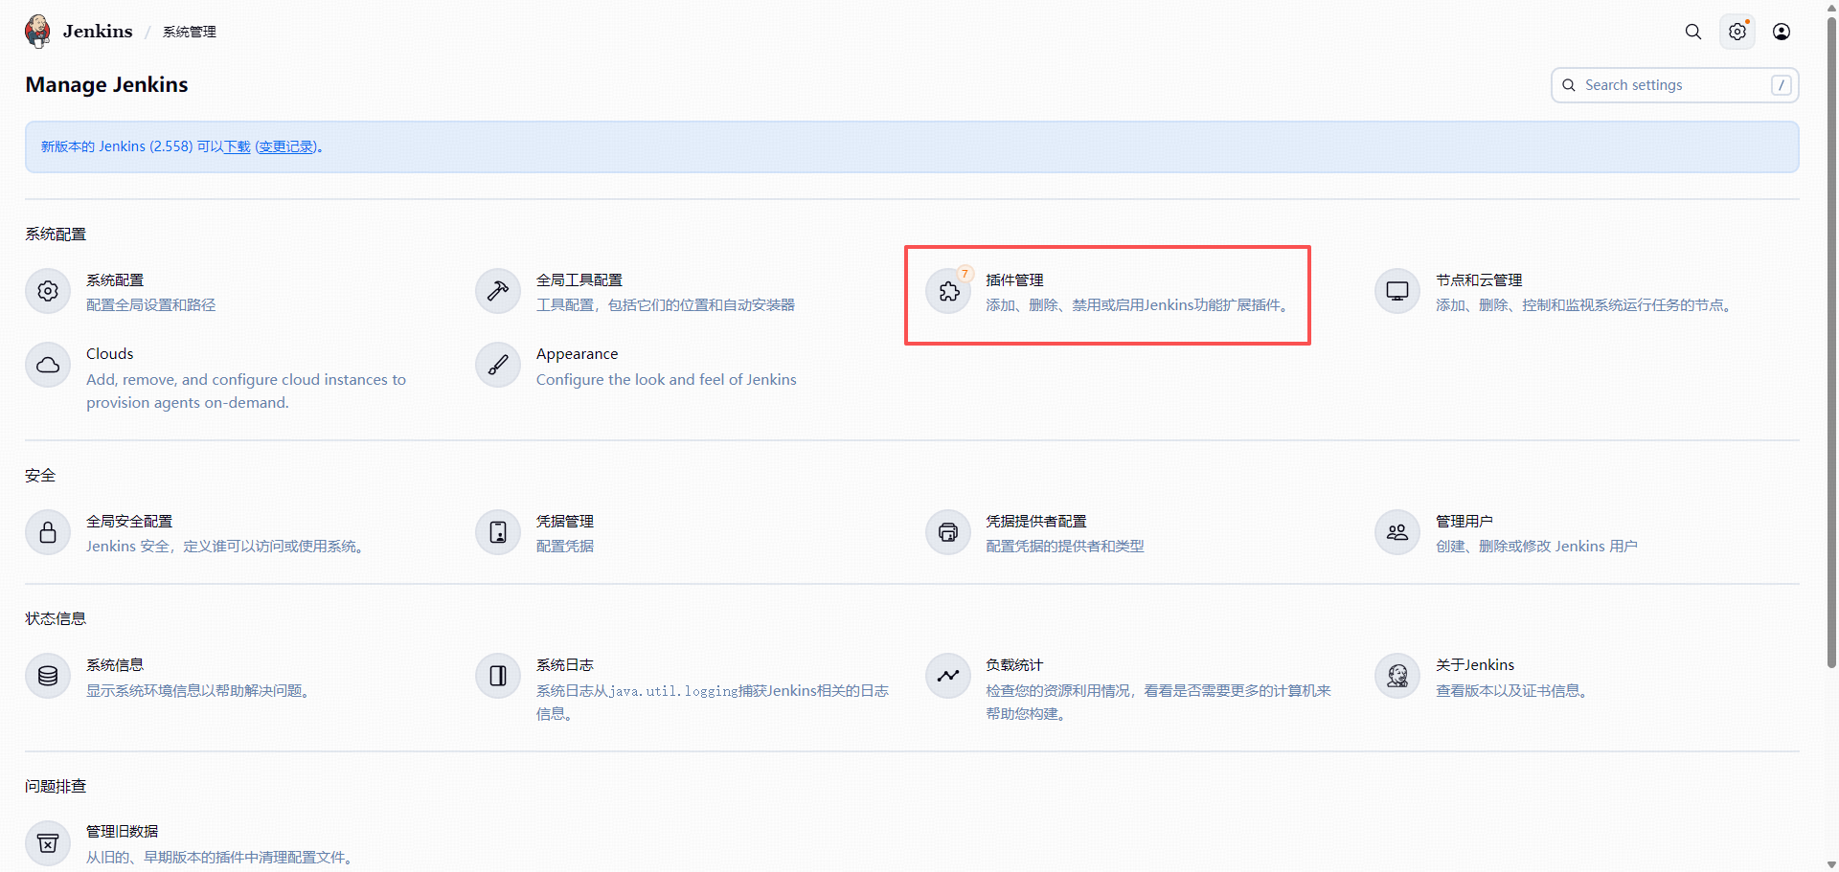Click the 'Manage Jenkins' page heading
This screenshot has width=1839, height=872.
point(106,84)
